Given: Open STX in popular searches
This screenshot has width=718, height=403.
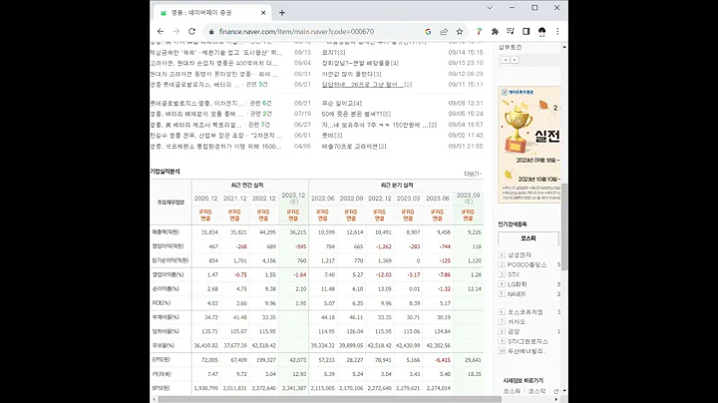Looking at the screenshot, I should tap(514, 274).
